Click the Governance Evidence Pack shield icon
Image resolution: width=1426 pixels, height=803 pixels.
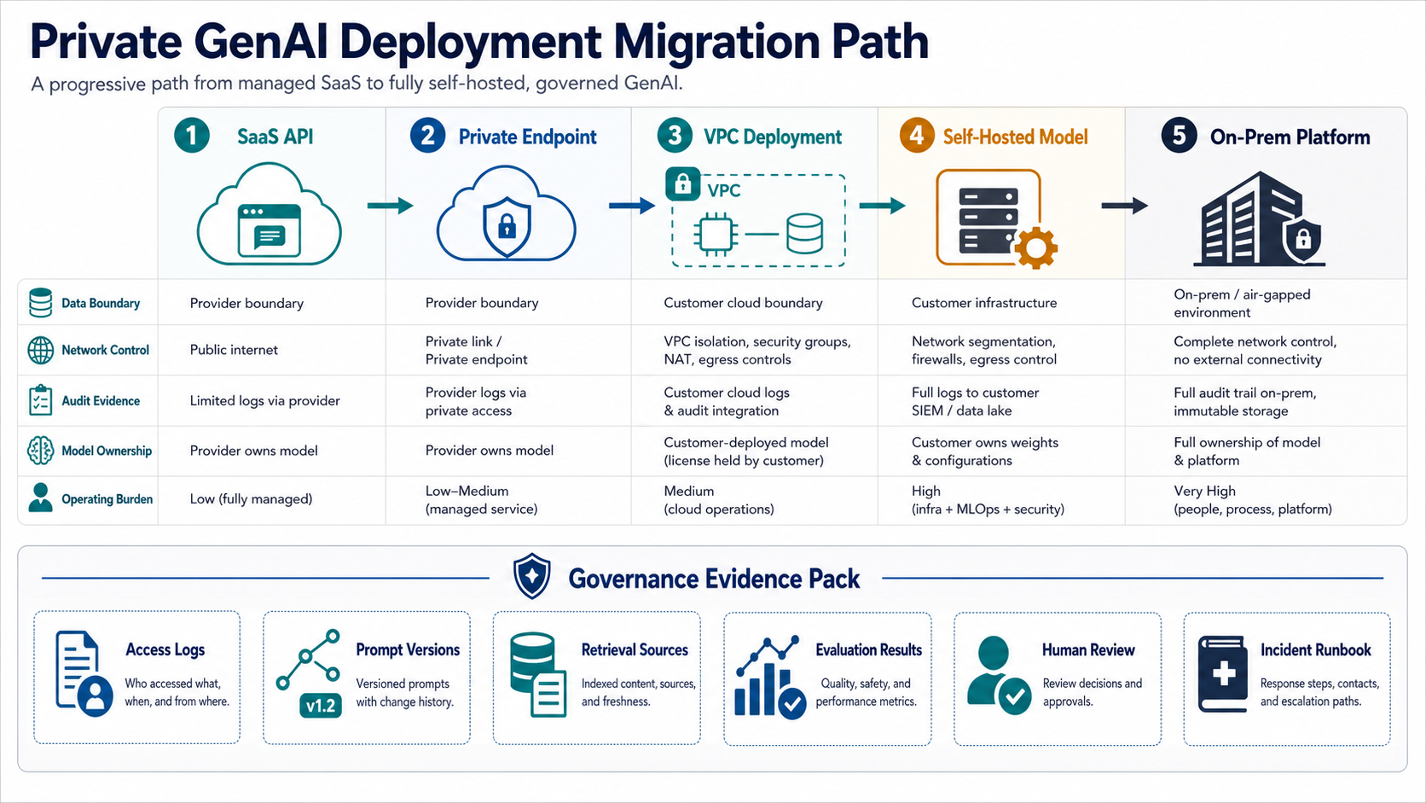tap(532, 578)
